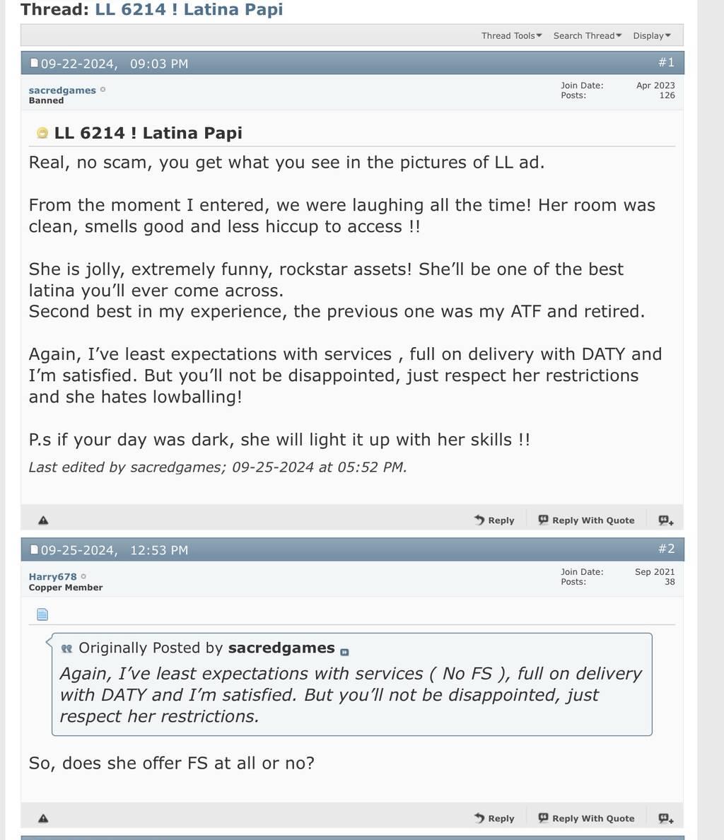Click the document icon in post #2
The image size is (724, 840).
(42, 614)
